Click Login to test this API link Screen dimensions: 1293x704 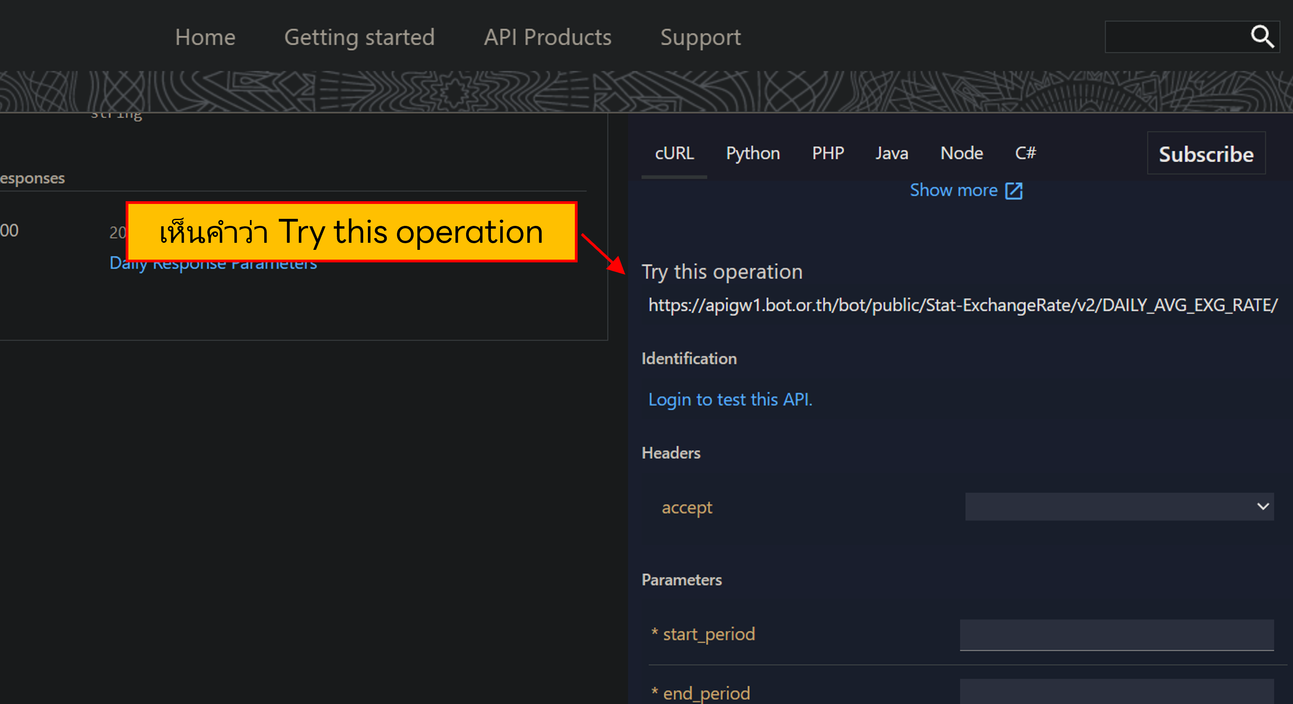pos(730,400)
